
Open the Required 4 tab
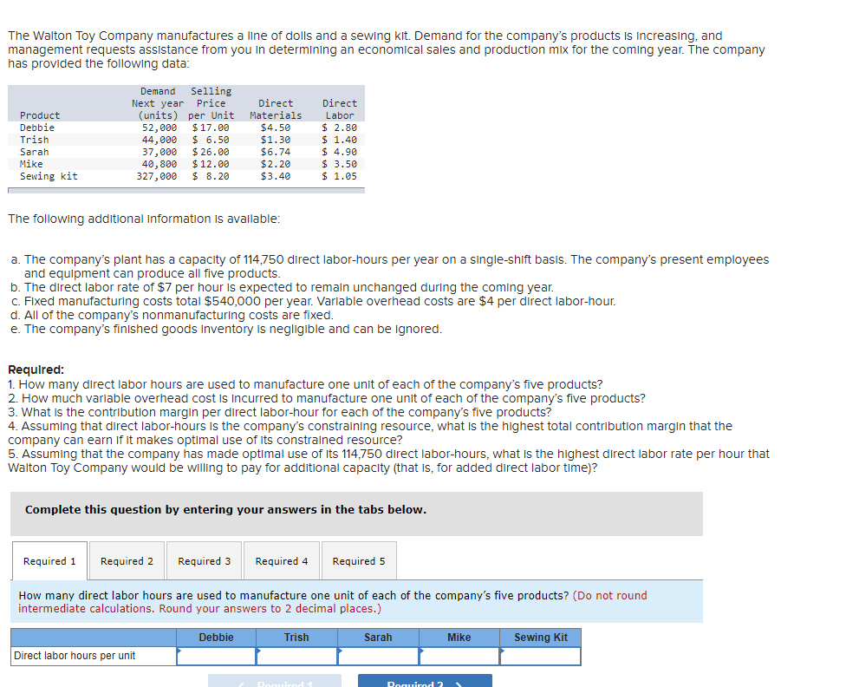282,561
